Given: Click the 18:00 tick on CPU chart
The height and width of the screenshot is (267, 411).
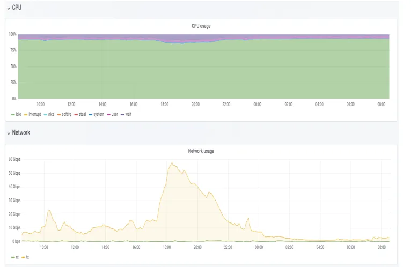Looking at the screenshot, I should (164, 105).
